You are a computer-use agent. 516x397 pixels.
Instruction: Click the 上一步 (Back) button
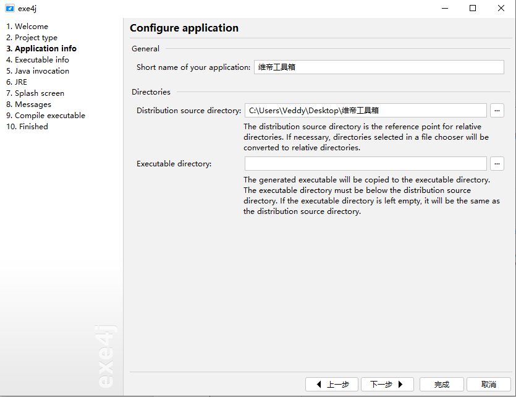332,385
